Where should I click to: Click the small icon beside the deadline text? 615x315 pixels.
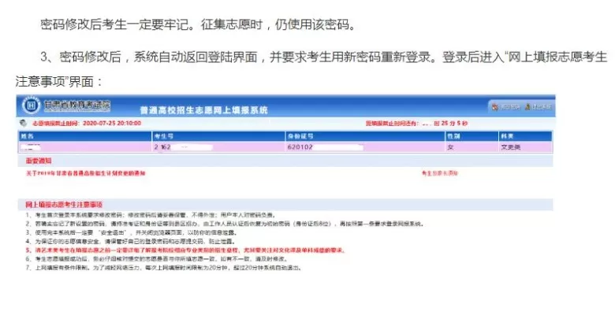(x=24, y=123)
